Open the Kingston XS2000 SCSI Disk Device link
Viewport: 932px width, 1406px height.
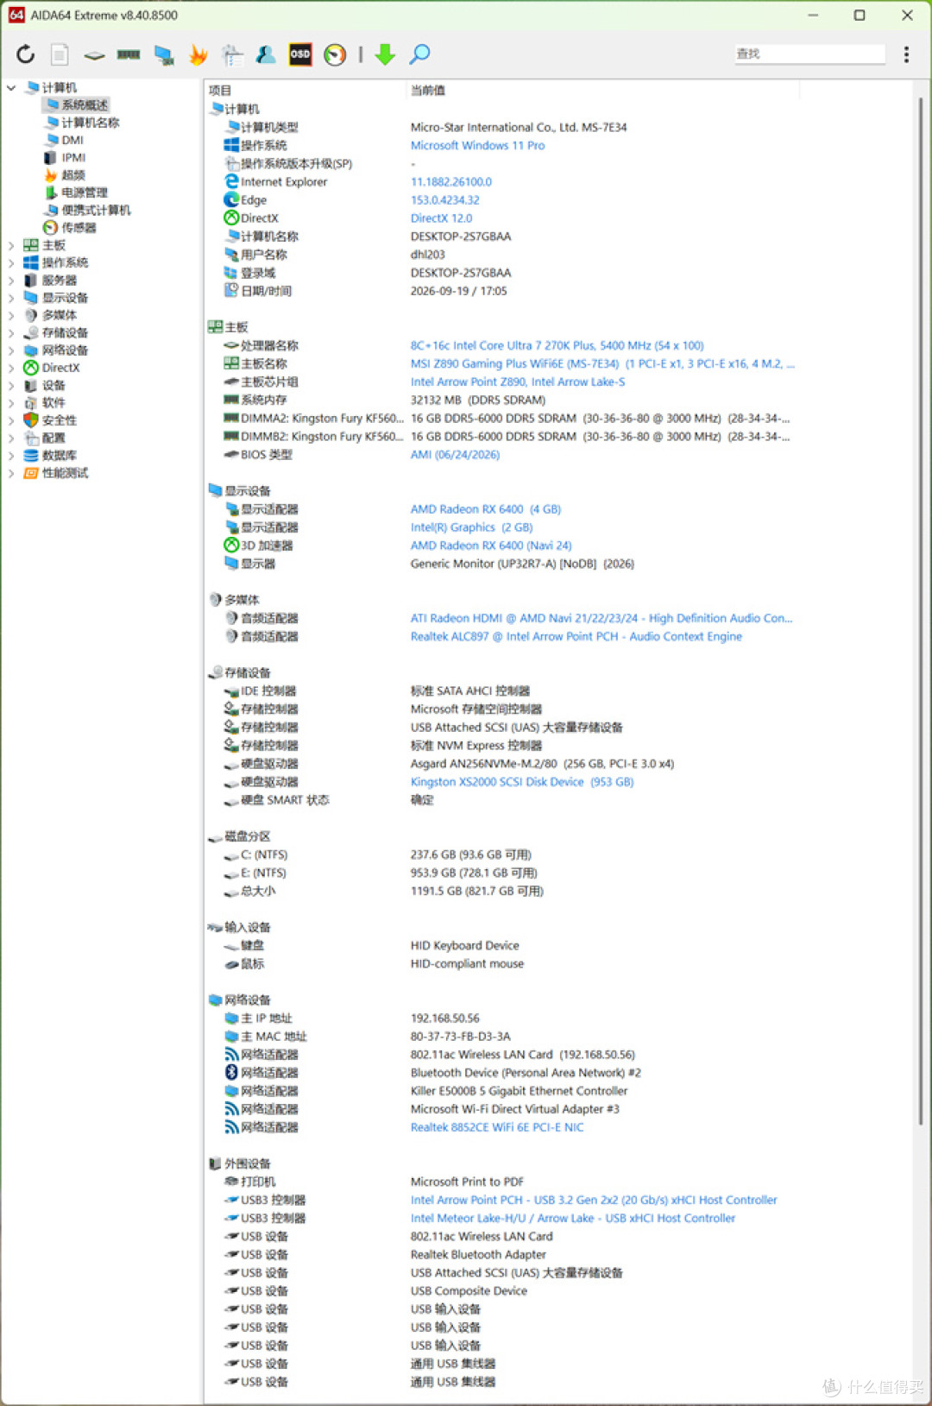coord(522,782)
